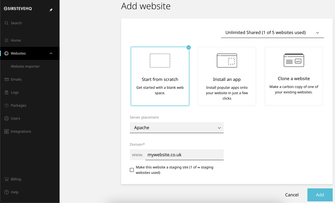Click "Make this website a staging site" label
Image resolution: width=335 pixels, height=203 pixels.
[x=175, y=170]
